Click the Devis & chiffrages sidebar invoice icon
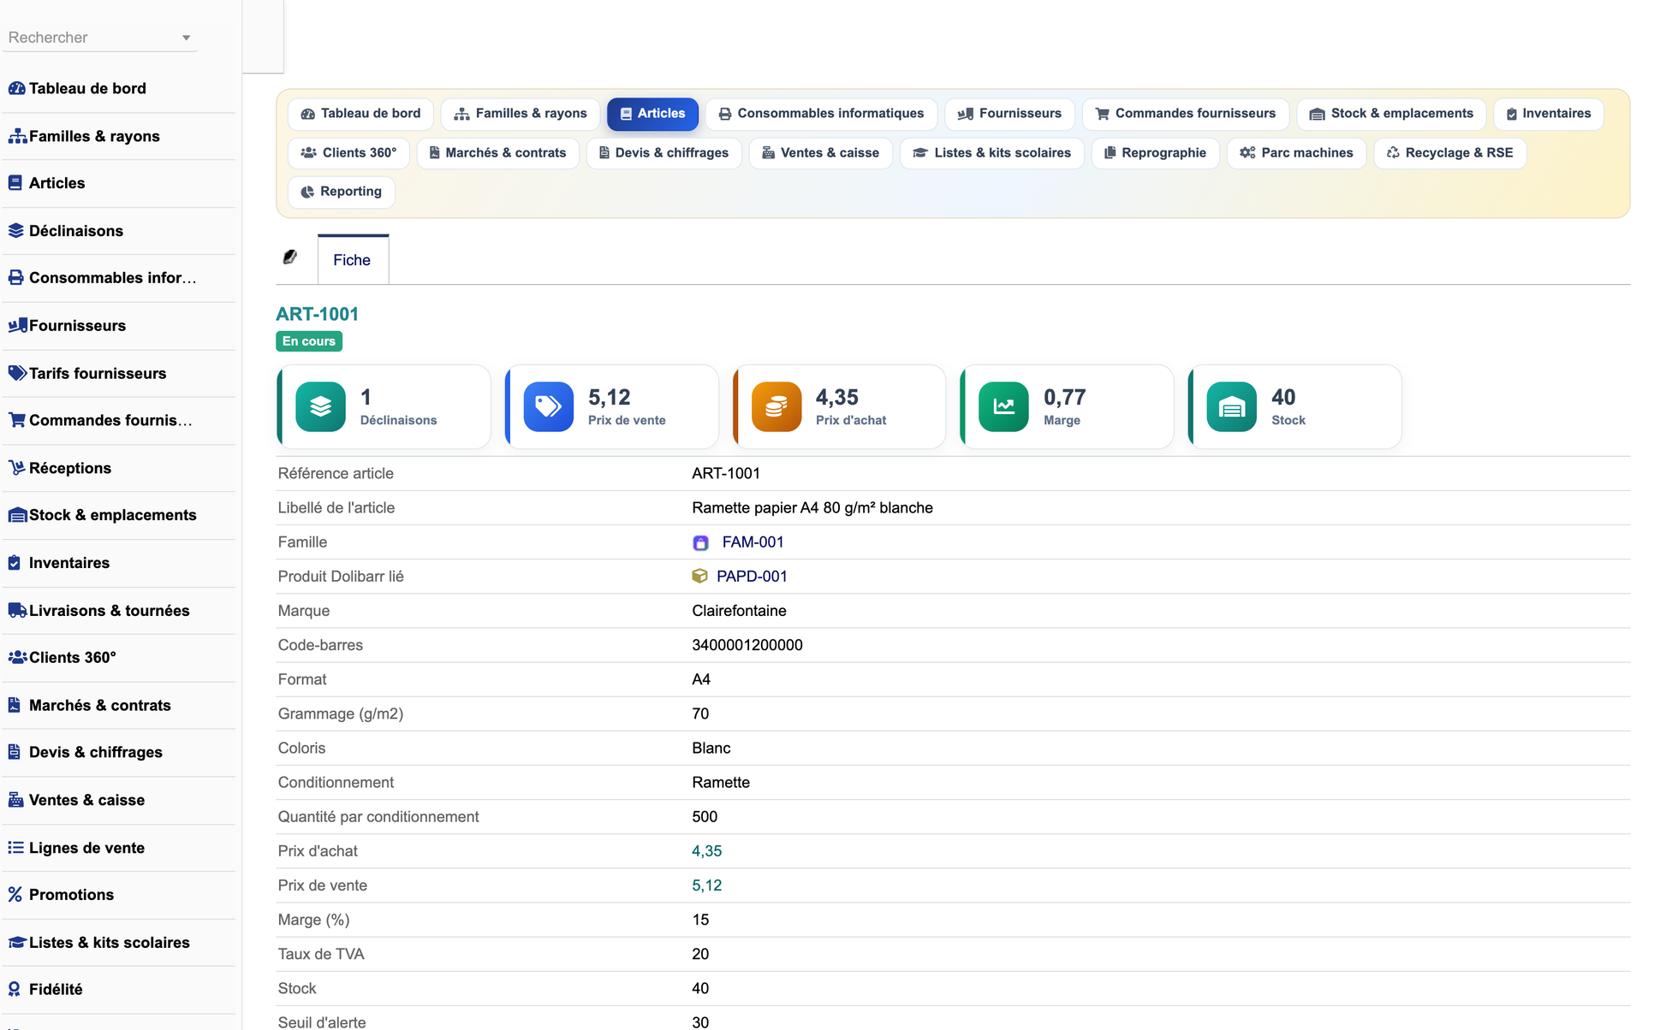The image size is (1666, 1030). [x=14, y=752]
